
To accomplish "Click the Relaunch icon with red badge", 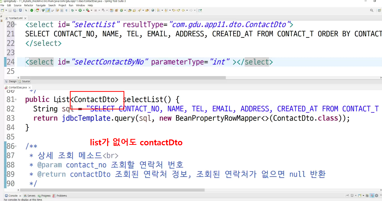I will pyautogui.click(x=38, y=10).
